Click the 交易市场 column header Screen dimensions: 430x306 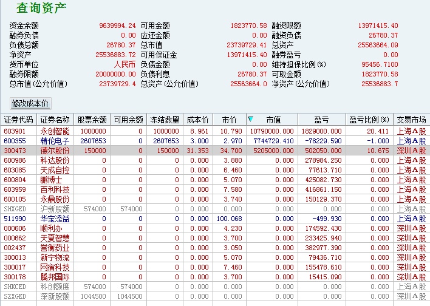411,120
